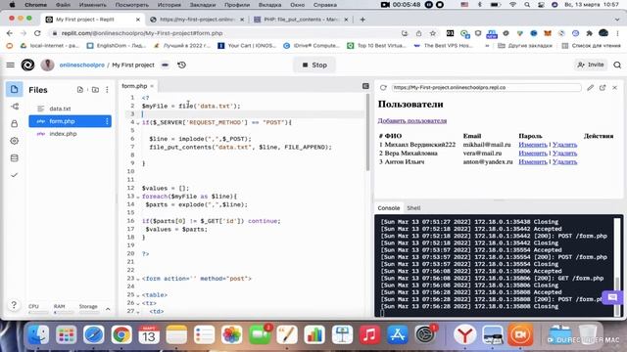Image resolution: width=627 pixels, height=352 pixels.
Task: Open Другие закладки bookmarks folder
Action: coord(525,46)
